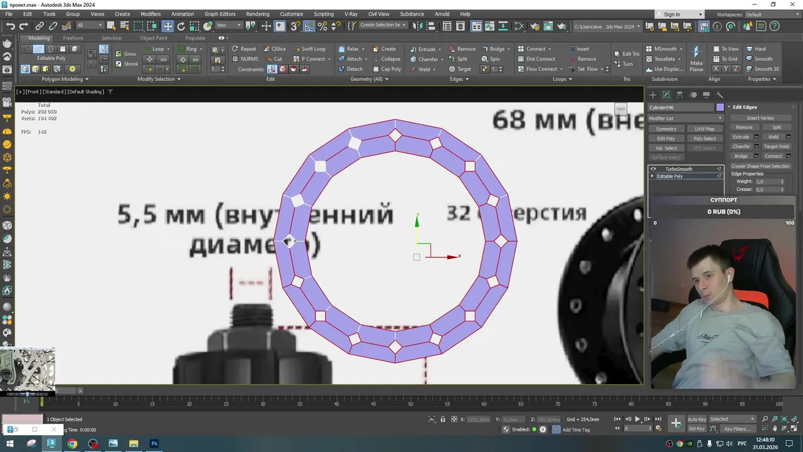This screenshot has width=803, height=452.
Task: Enable the Constrain to Edge option
Action: 283,69
